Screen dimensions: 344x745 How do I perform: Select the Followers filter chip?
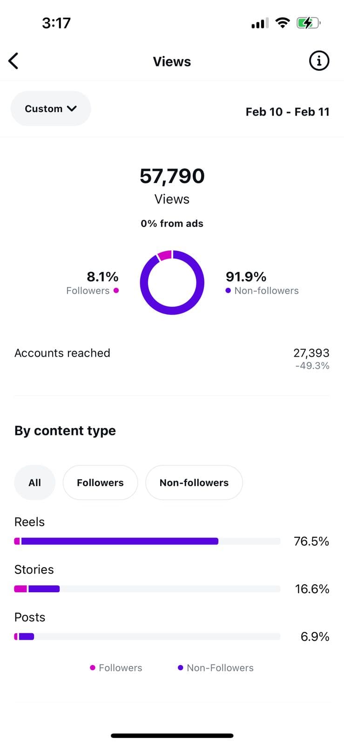pyautogui.click(x=100, y=482)
